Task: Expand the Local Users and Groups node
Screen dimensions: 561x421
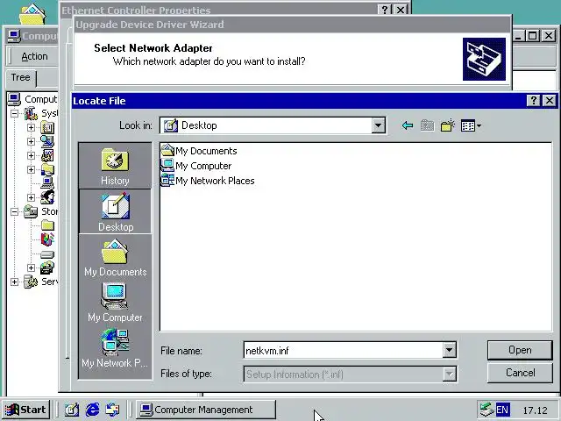Action: pyautogui.click(x=32, y=197)
